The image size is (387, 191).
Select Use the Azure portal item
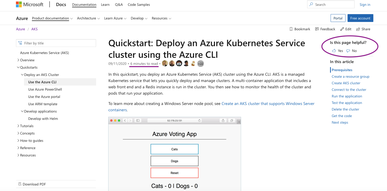pyautogui.click(x=44, y=97)
